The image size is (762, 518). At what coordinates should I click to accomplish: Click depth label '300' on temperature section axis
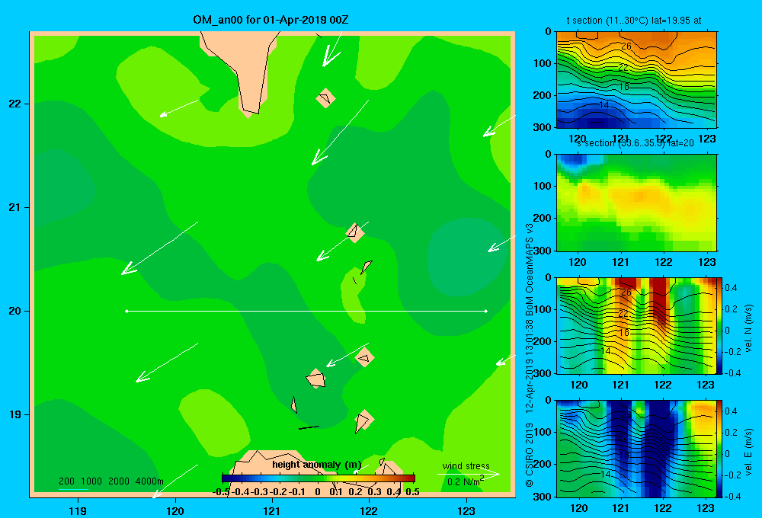543,127
